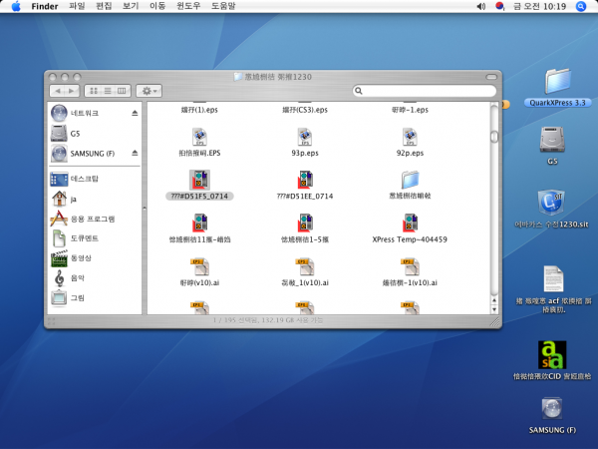The width and height of the screenshot is (598, 449).
Task: Click the Finder search field
Action: click(429, 91)
